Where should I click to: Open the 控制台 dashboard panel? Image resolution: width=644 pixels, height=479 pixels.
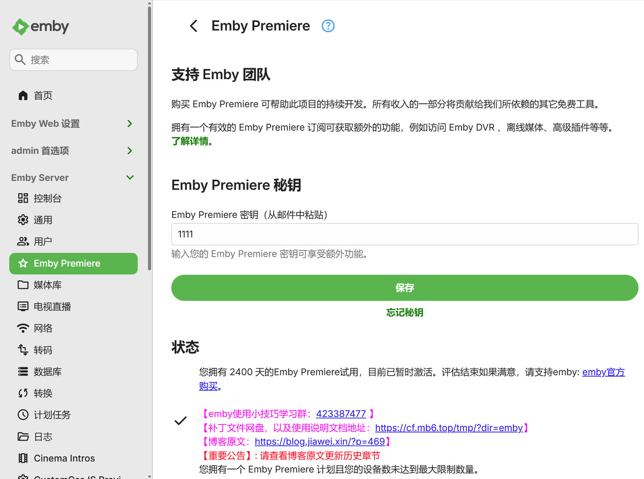click(x=47, y=198)
